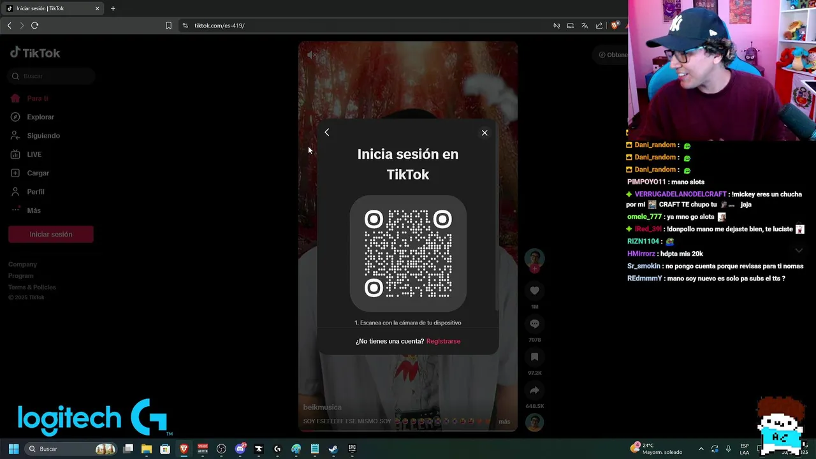Expand the Program footer link
The image size is (816, 459).
21,275
